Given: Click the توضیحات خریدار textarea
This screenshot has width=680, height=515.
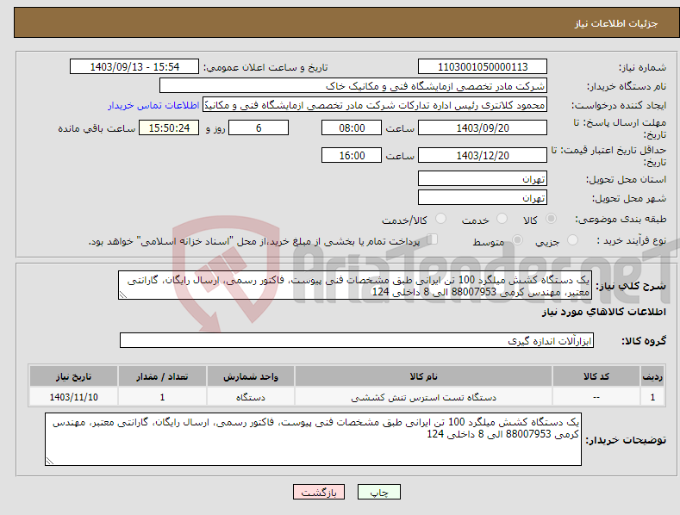Looking at the screenshot, I should coord(313,439).
